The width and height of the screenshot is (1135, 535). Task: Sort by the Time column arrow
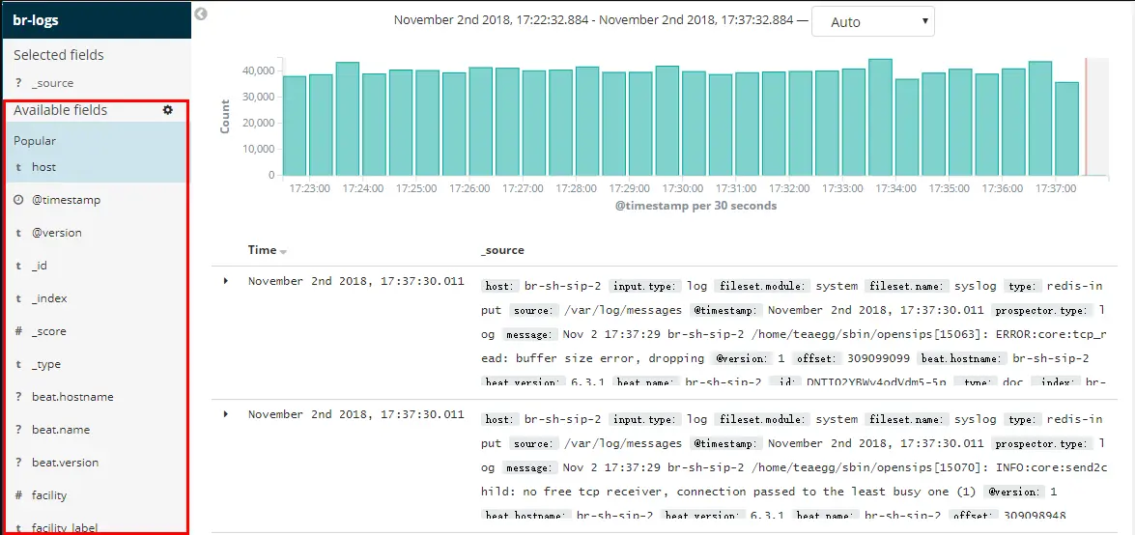[283, 252]
